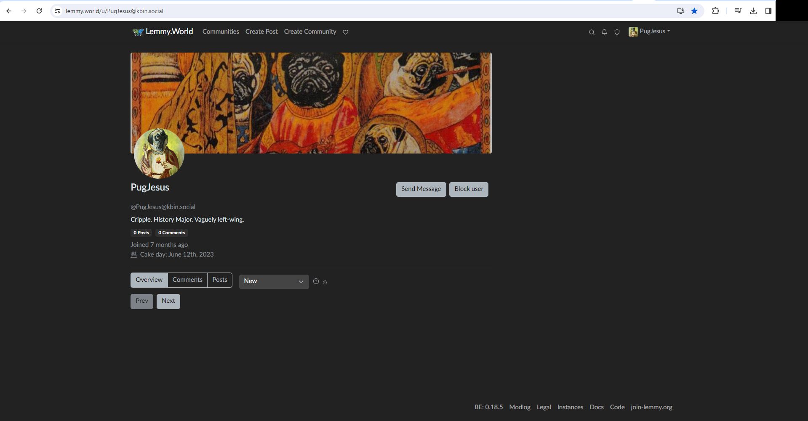
Task: Switch to Comments view
Action: [187, 280]
